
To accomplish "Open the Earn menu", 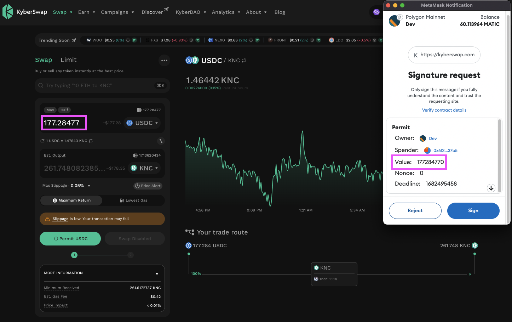I will pyautogui.click(x=86, y=12).
